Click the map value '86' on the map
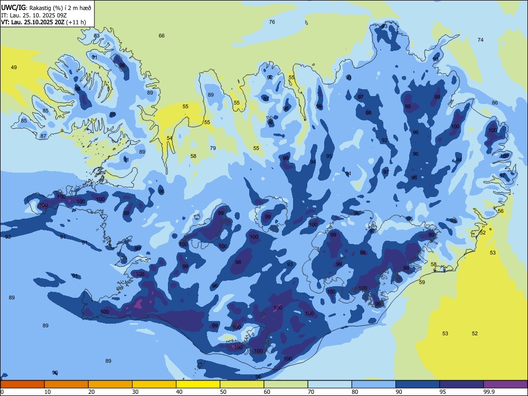This screenshot has width=528, height=396. click(495, 103)
